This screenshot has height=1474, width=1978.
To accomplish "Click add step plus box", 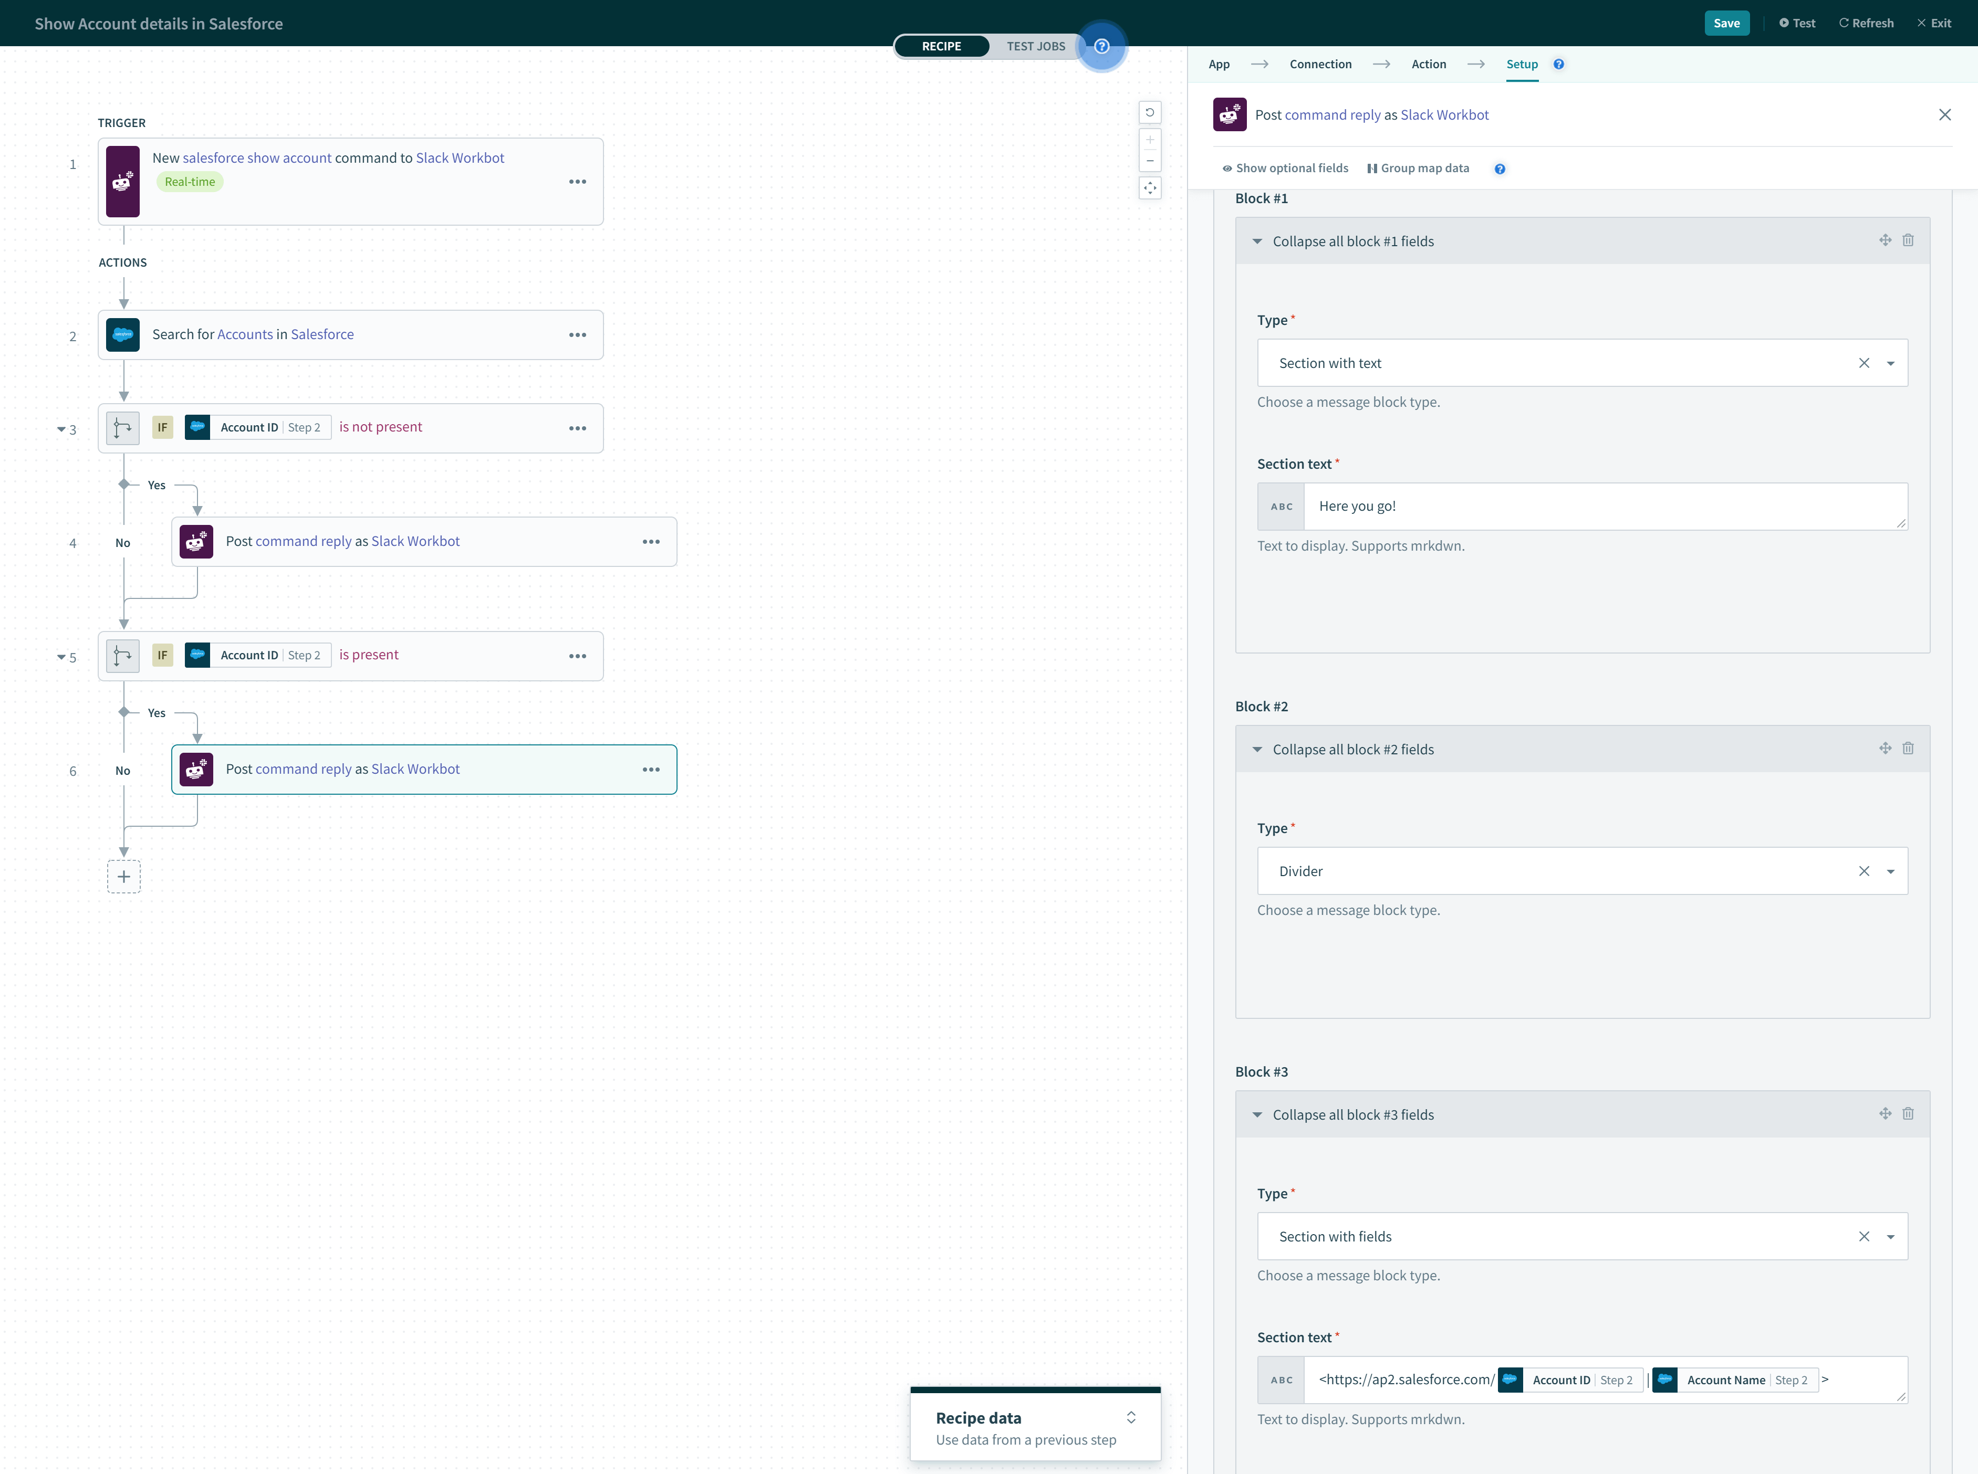I will point(124,876).
